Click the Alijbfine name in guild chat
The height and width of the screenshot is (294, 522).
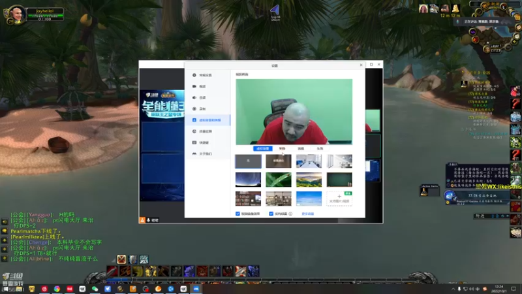40,259
